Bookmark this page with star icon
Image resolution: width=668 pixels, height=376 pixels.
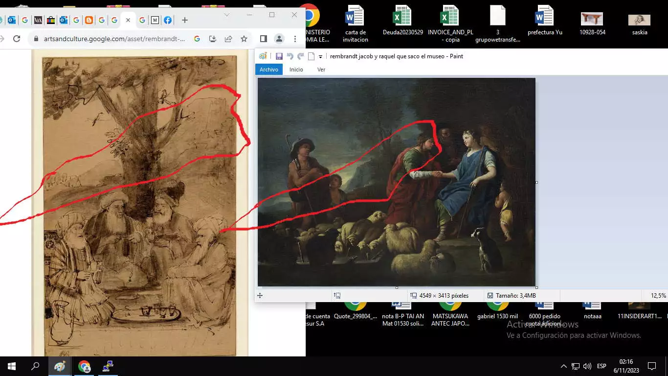coord(244,39)
